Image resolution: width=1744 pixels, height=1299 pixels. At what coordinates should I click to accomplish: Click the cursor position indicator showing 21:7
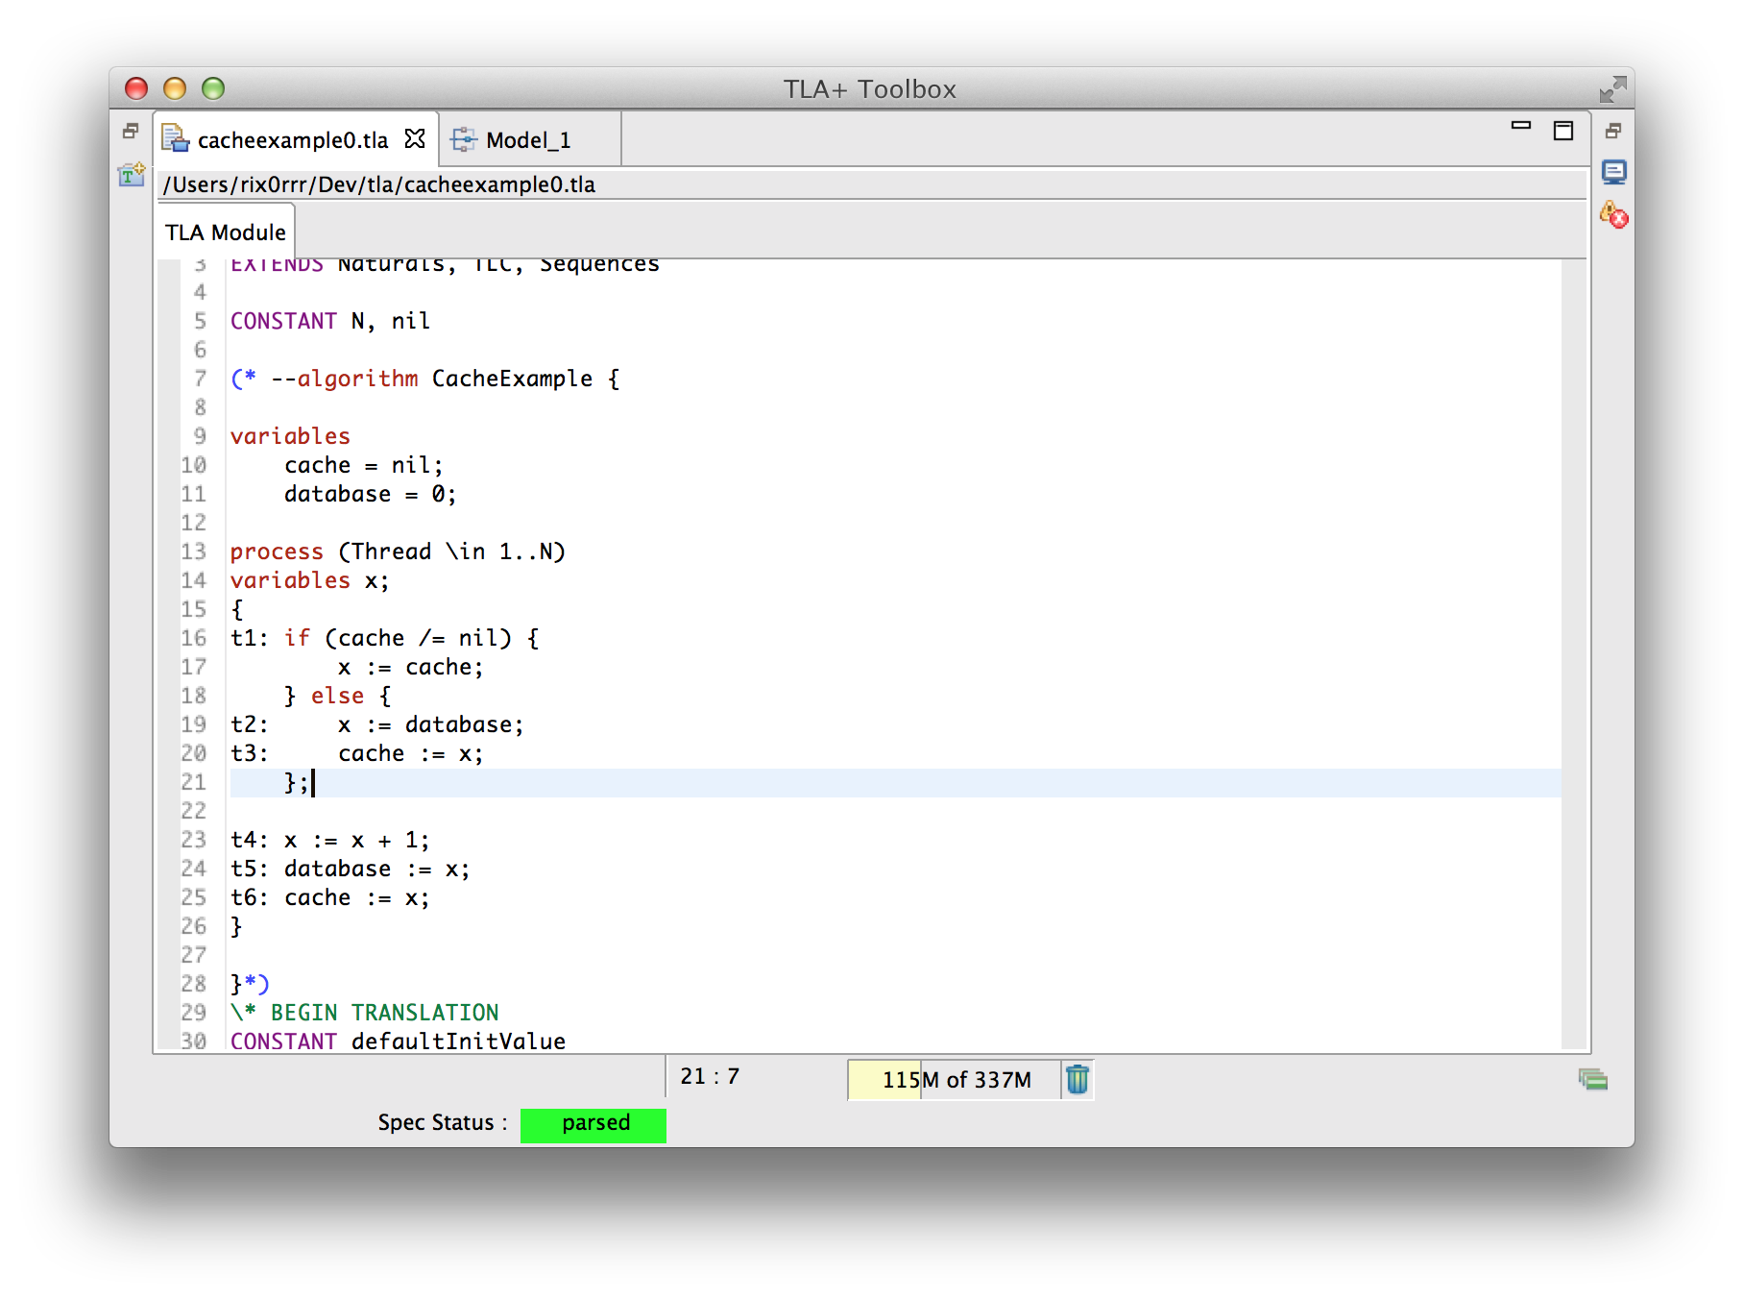click(709, 1077)
